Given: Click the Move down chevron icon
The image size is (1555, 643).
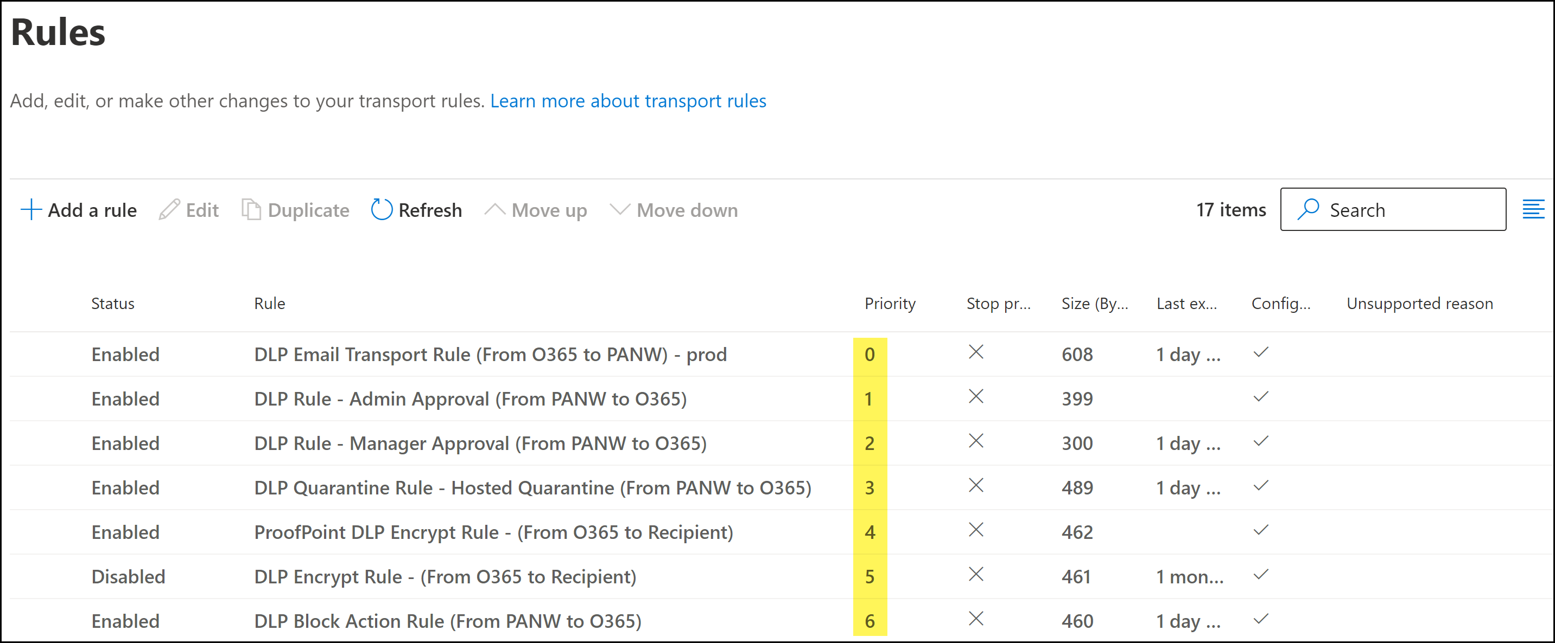Looking at the screenshot, I should click(620, 210).
